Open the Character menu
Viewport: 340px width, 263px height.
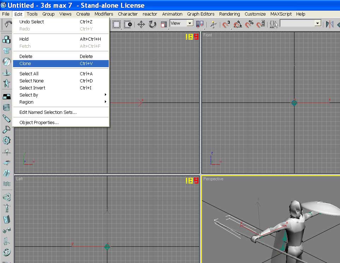click(128, 14)
